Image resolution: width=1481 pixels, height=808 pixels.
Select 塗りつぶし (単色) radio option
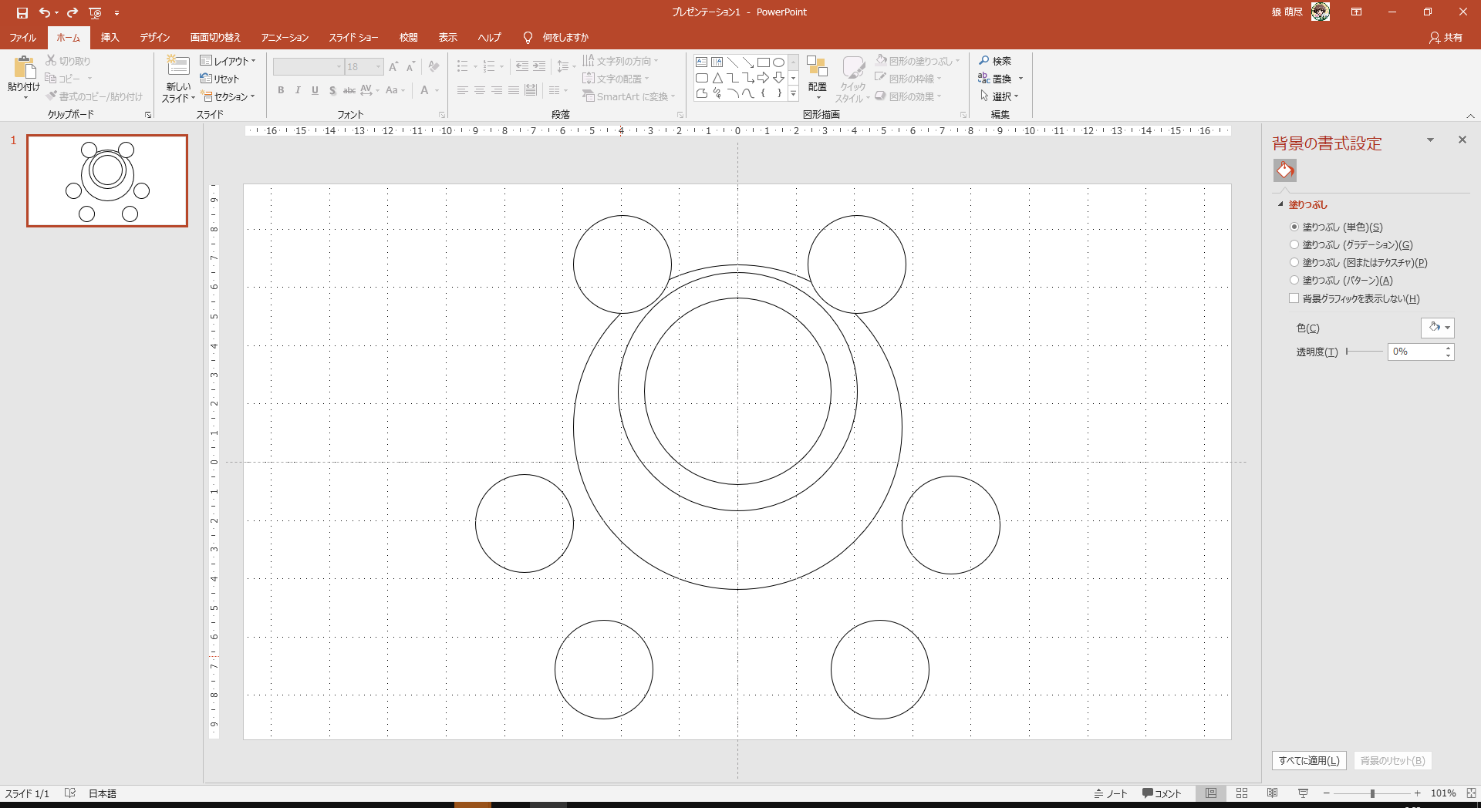click(1294, 227)
